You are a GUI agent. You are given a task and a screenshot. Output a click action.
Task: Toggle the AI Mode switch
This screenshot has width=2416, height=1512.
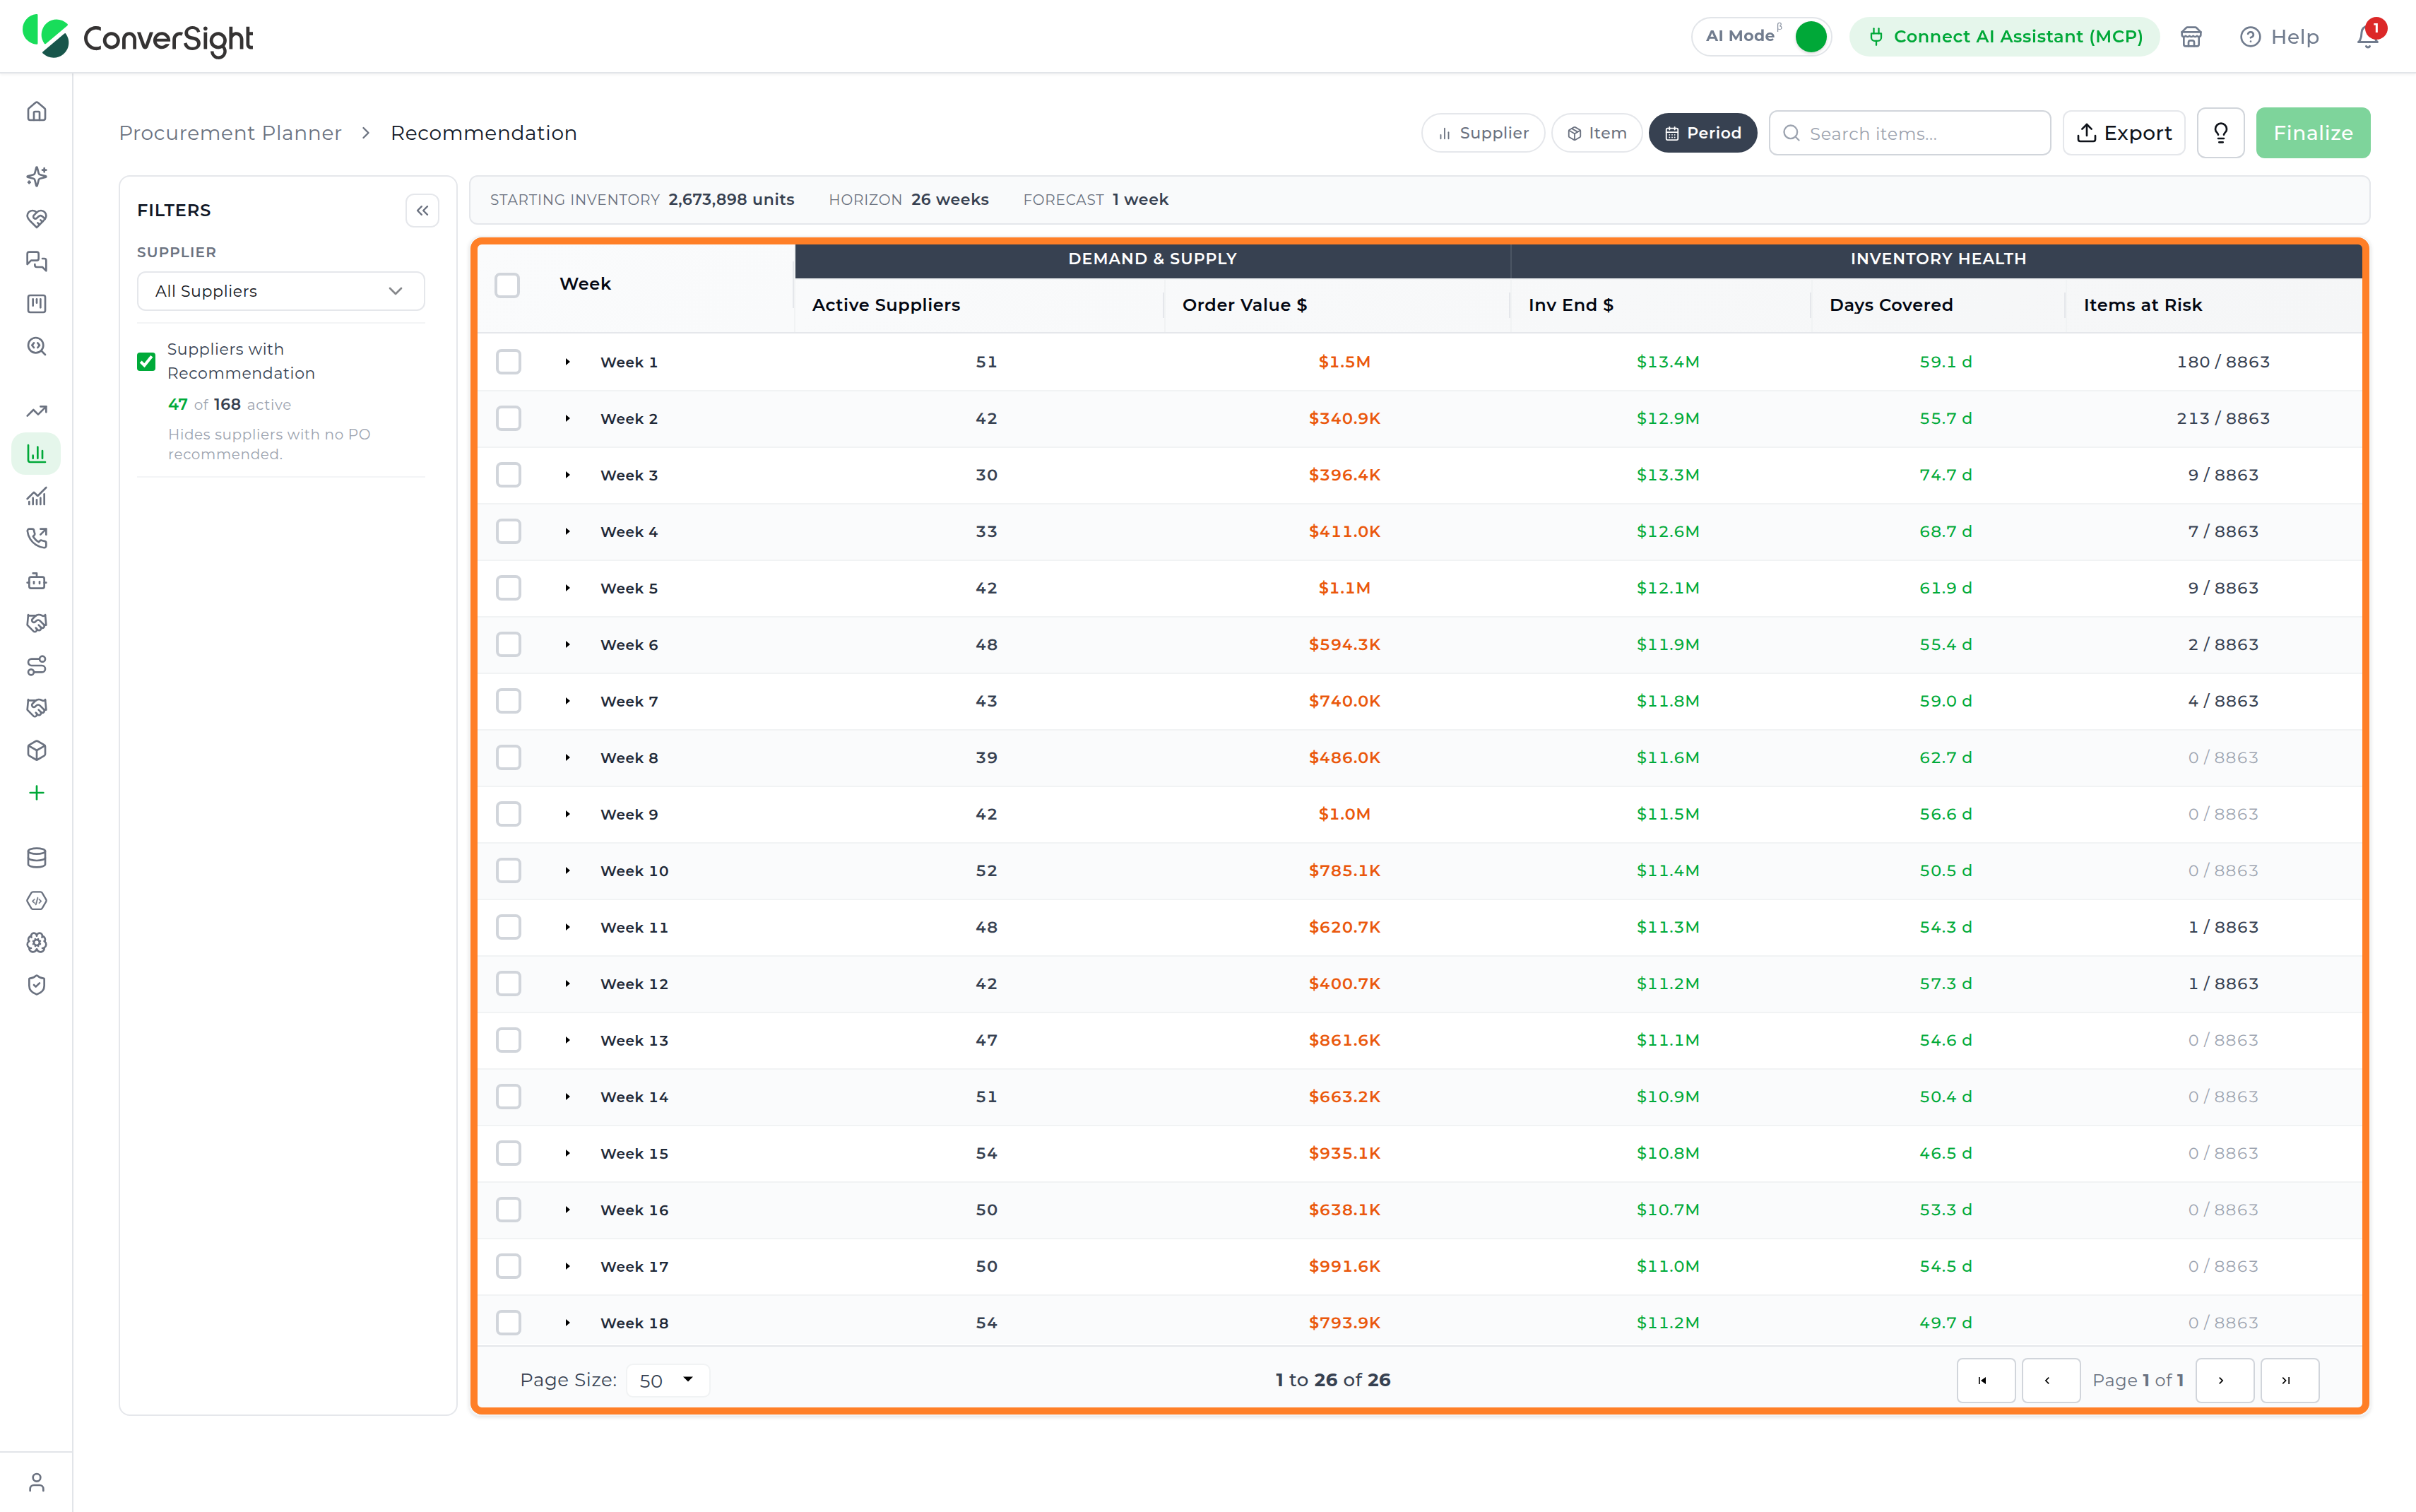[1811, 37]
